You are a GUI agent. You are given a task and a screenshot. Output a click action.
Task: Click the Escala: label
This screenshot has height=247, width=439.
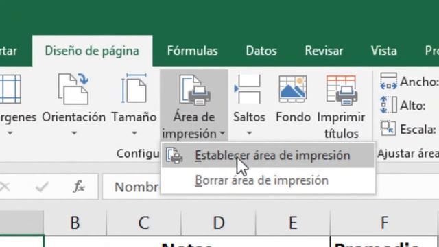(x=418, y=130)
